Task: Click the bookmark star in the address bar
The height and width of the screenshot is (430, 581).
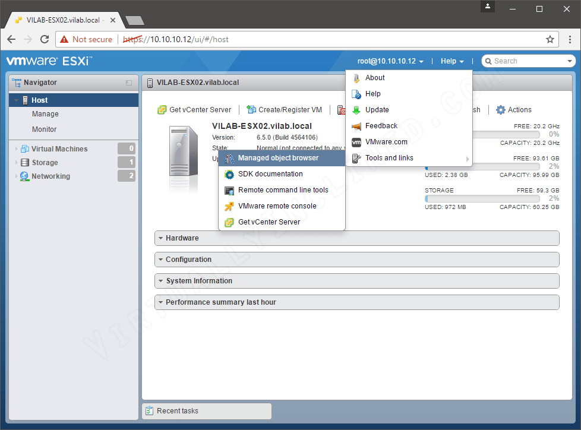Action: (x=550, y=39)
